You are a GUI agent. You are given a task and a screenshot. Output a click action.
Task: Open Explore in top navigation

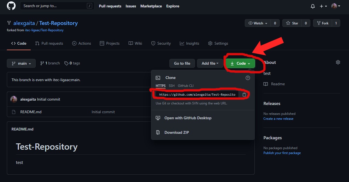(x=173, y=6)
